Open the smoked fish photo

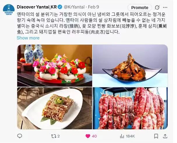pyautogui.click(x=130, y=66)
